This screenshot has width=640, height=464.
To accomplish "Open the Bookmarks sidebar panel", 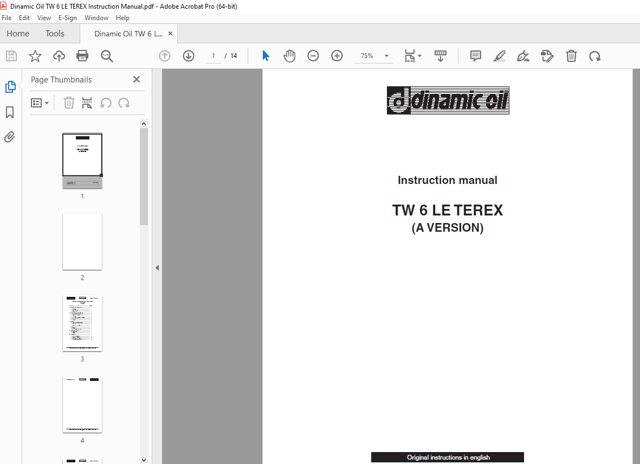I will point(10,112).
